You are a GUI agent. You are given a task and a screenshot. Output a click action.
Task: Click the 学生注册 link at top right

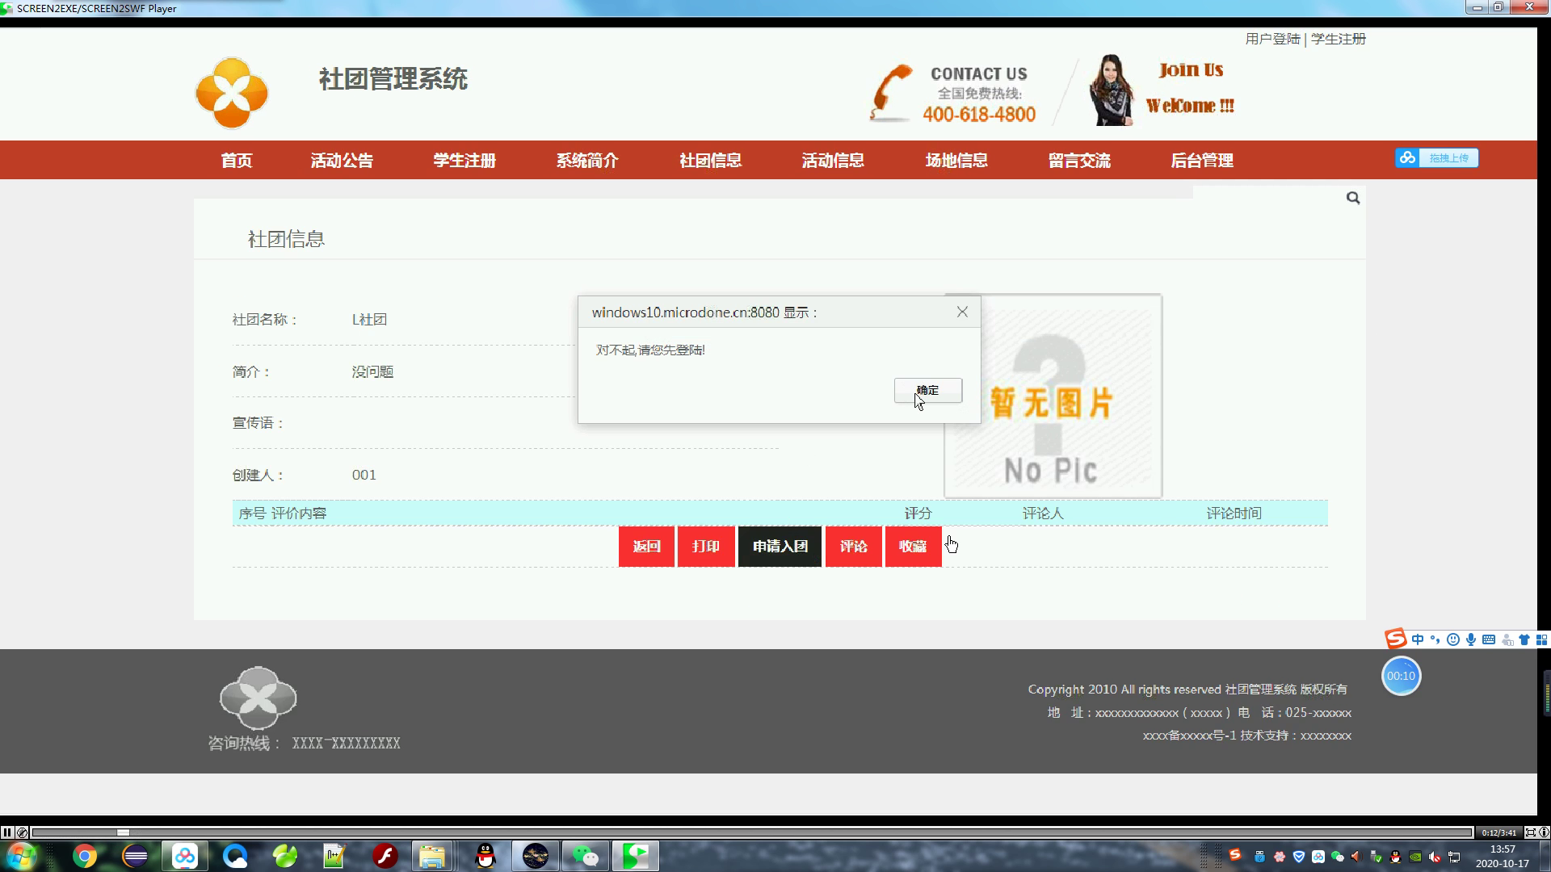pyautogui.click(x=1339, y=39)
